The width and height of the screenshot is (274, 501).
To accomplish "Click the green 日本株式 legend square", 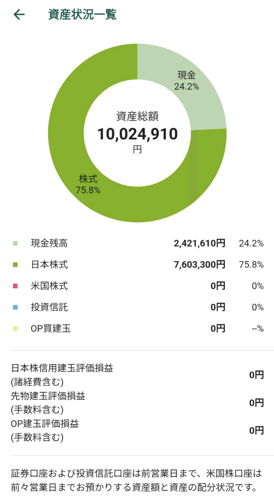I will click(15, 265).
